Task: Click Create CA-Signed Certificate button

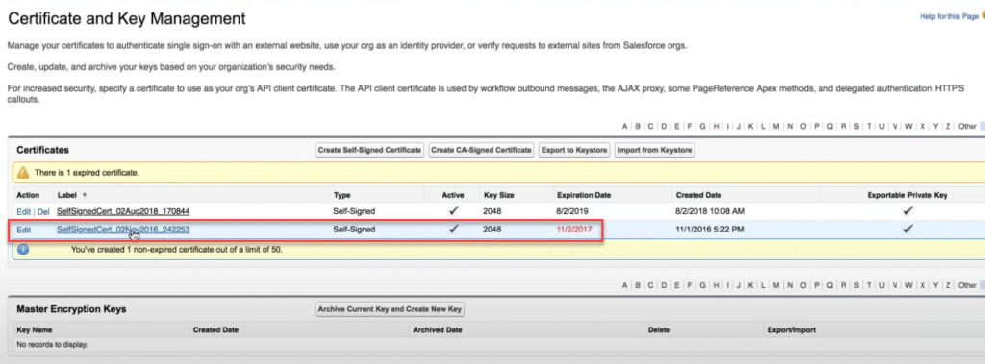Action: tap(482, 151)
